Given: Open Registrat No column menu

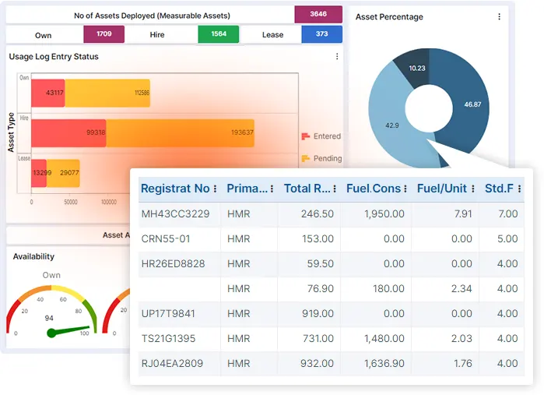Looking at the screenshot, I should pyautogui.click(x=216, y=189).
